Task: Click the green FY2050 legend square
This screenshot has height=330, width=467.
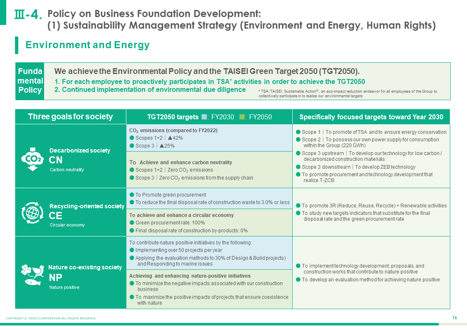Action: tap(242, 117)
